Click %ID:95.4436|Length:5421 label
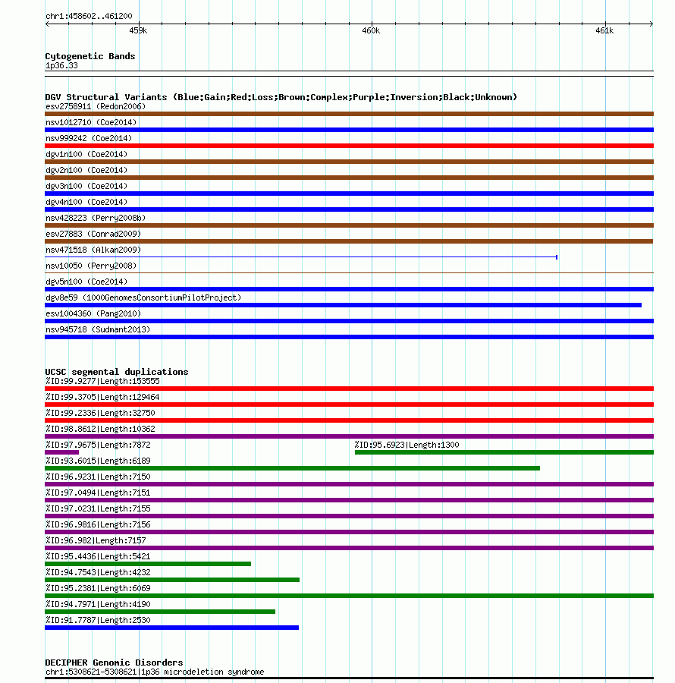The height and width of the screenshot is (683, 675). tap(98, 557)
